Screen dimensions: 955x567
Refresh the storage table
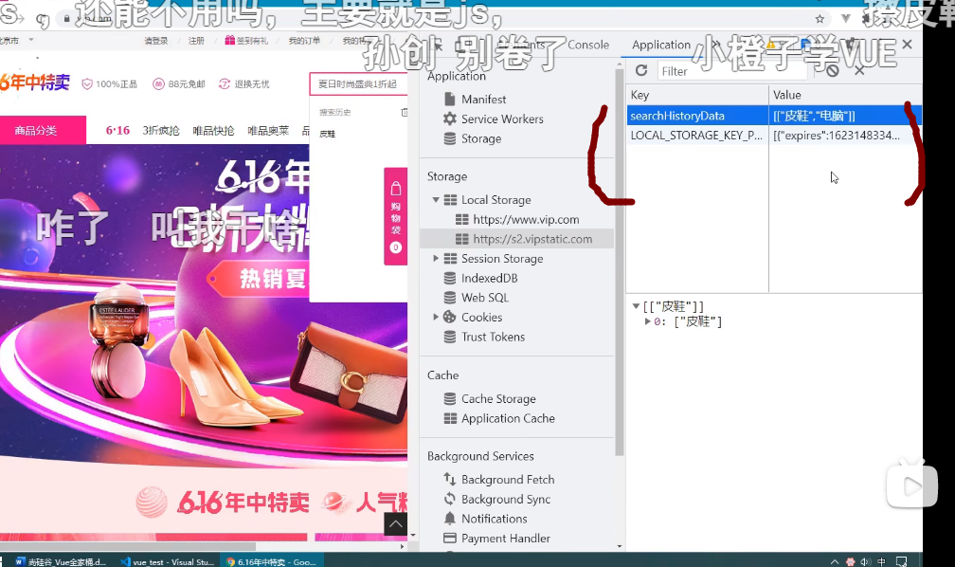click(641, 71)
